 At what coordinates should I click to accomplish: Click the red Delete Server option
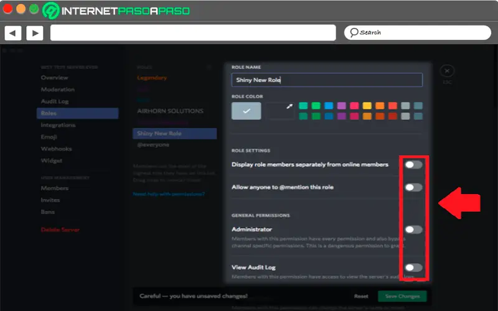(x=60, y=230)
